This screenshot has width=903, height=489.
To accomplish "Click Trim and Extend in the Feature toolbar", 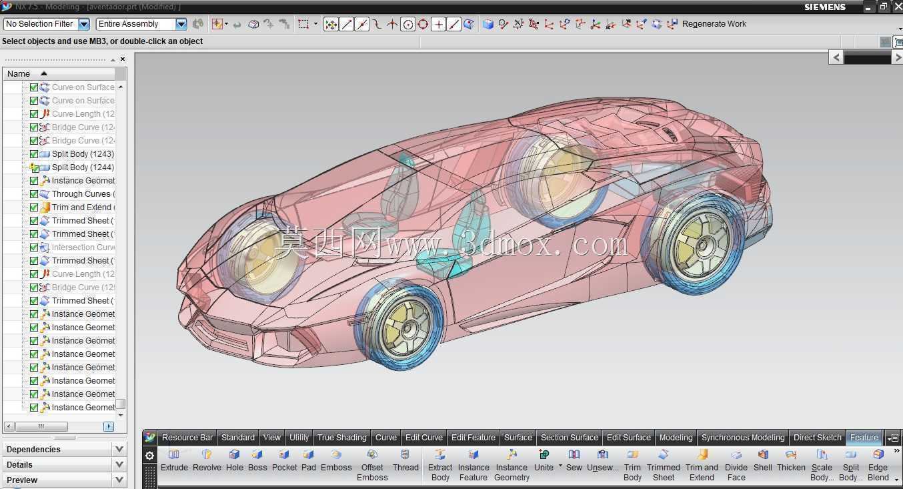I will [702, 465].
